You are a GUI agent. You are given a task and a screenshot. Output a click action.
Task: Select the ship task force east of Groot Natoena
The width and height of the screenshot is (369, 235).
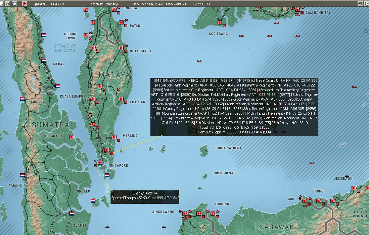click(x=312, y=163)
